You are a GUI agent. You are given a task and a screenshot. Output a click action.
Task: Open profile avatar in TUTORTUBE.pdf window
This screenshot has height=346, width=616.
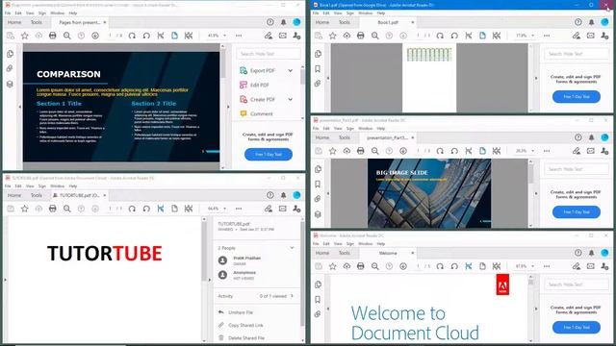[x=296, y=195]
